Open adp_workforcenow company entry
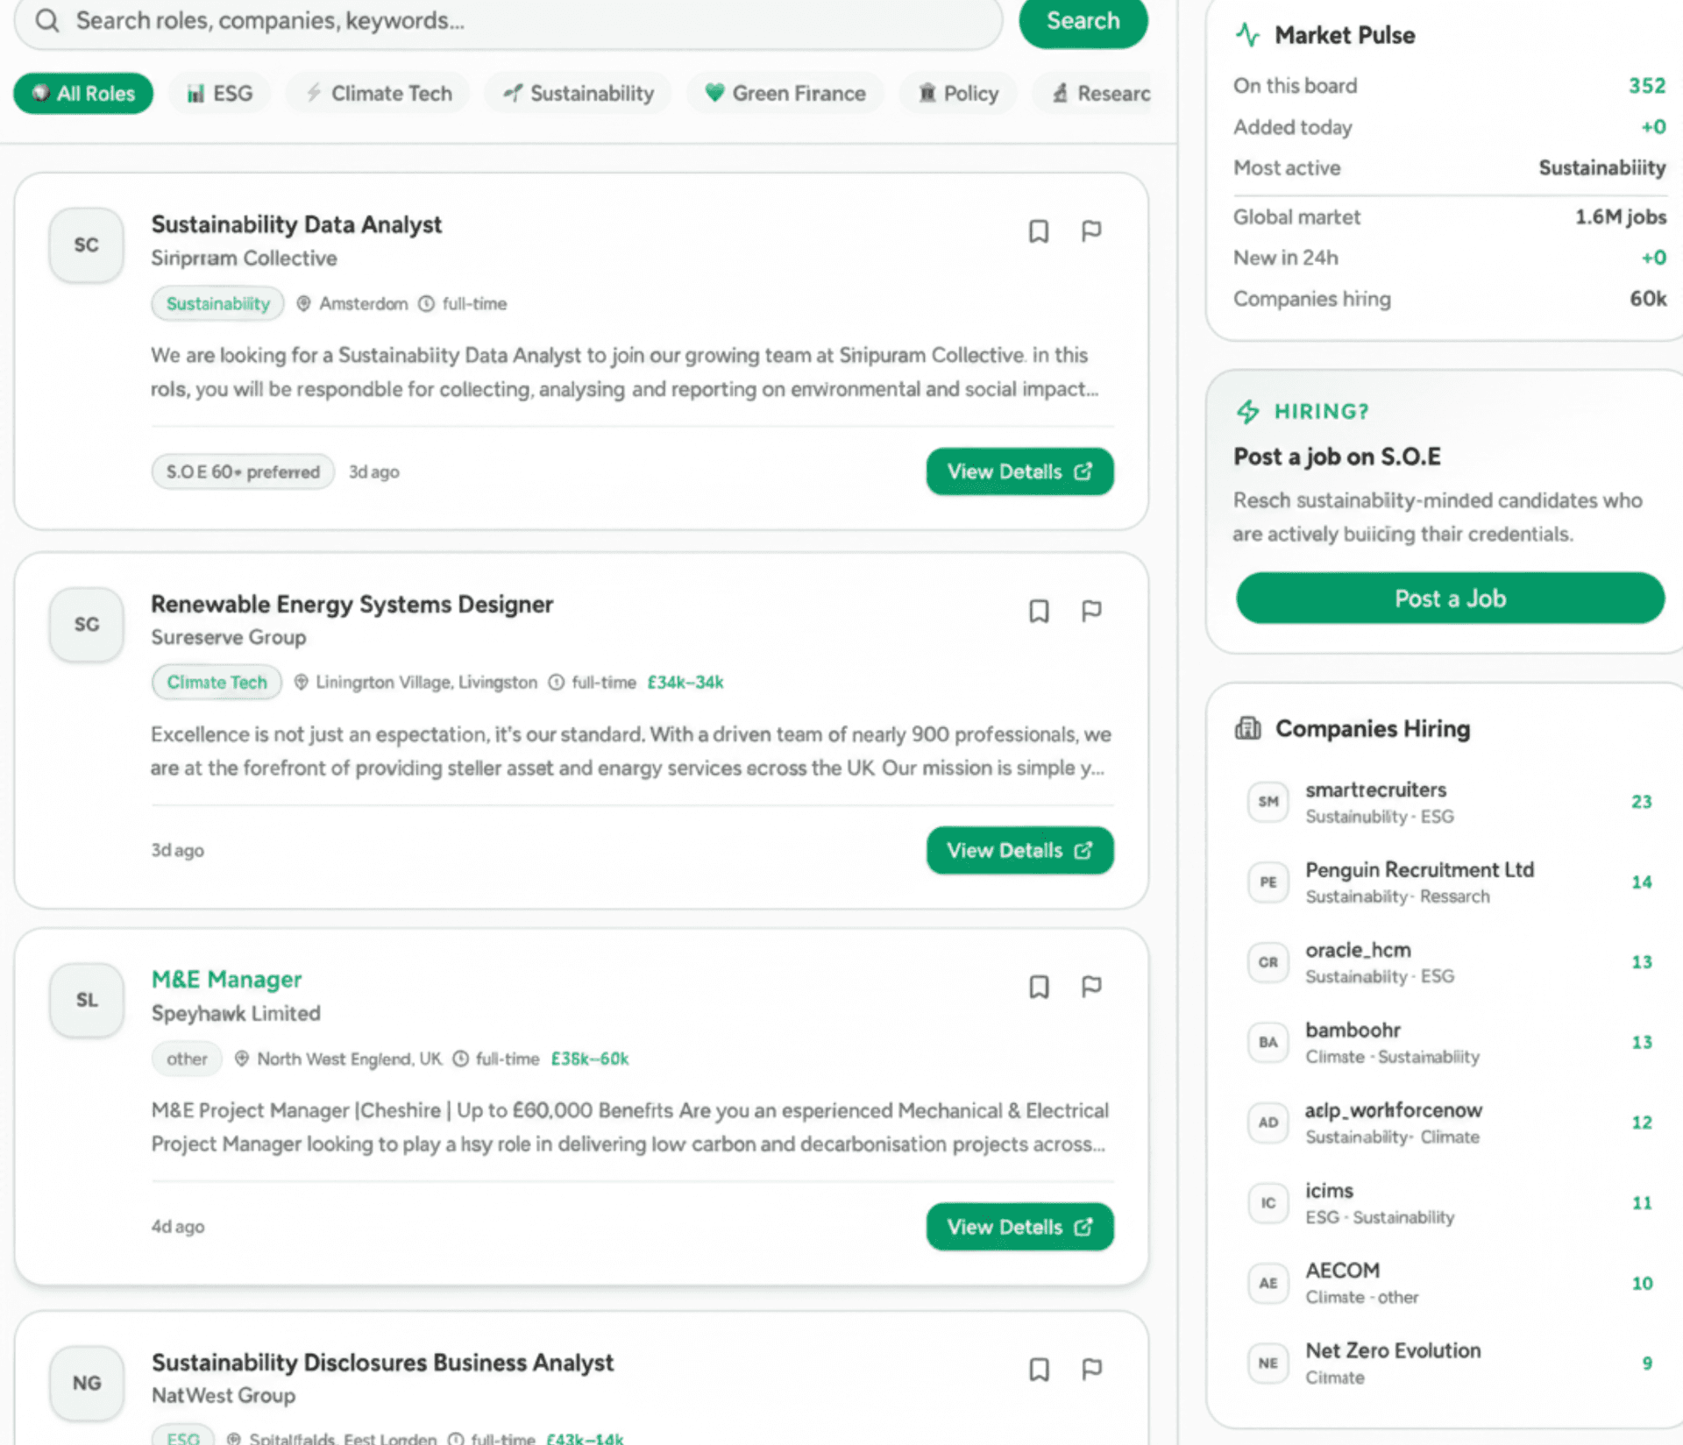This screenshot has width=1683, height=1445. (x=1450, y=1123)
